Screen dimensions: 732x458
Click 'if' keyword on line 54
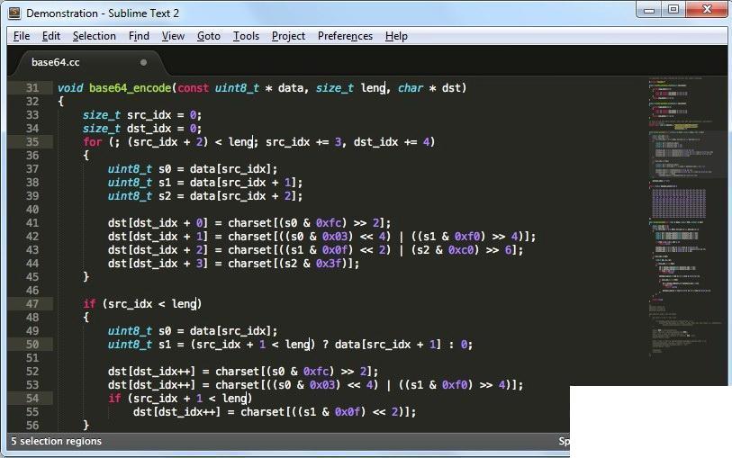(x=114, y=399)
